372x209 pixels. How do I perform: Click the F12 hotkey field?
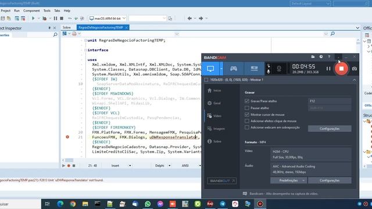(330, 101)
